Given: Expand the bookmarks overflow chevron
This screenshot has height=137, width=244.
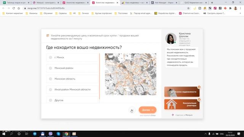Looking at the screenshot, I should click(240, 13).
